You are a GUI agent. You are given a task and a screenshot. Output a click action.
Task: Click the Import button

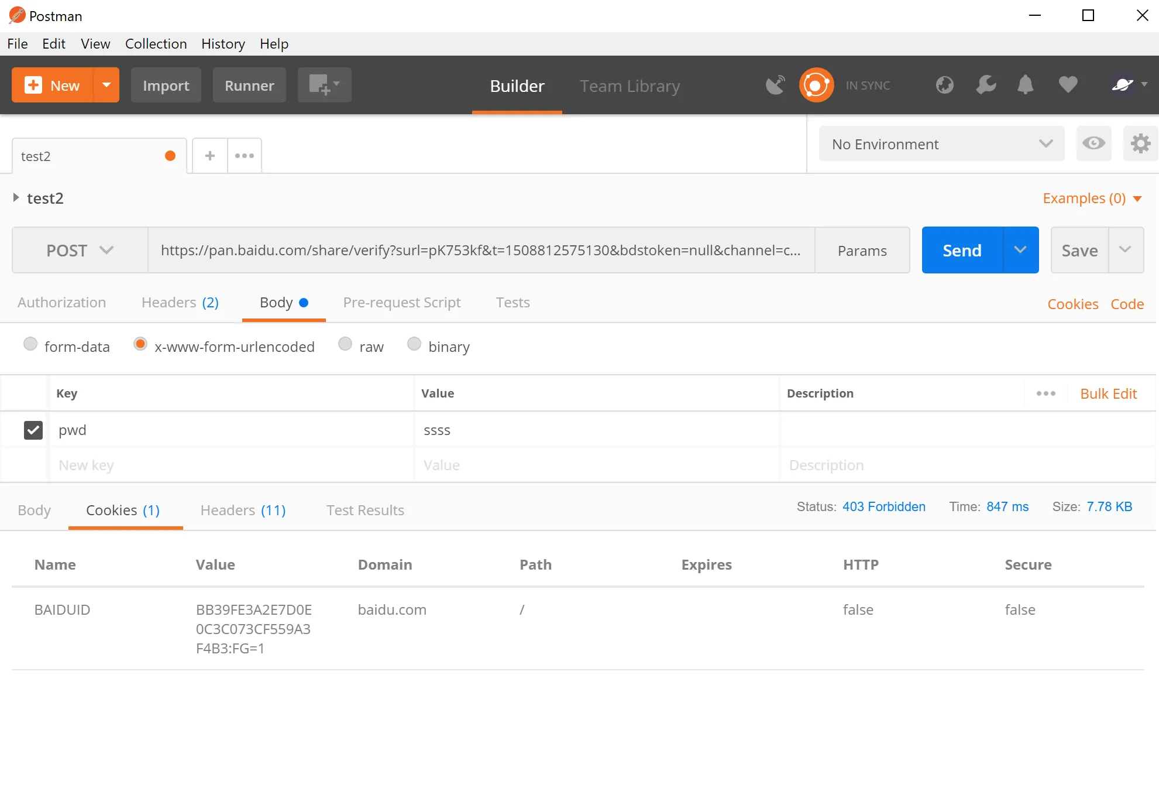[x=166, y=85]
